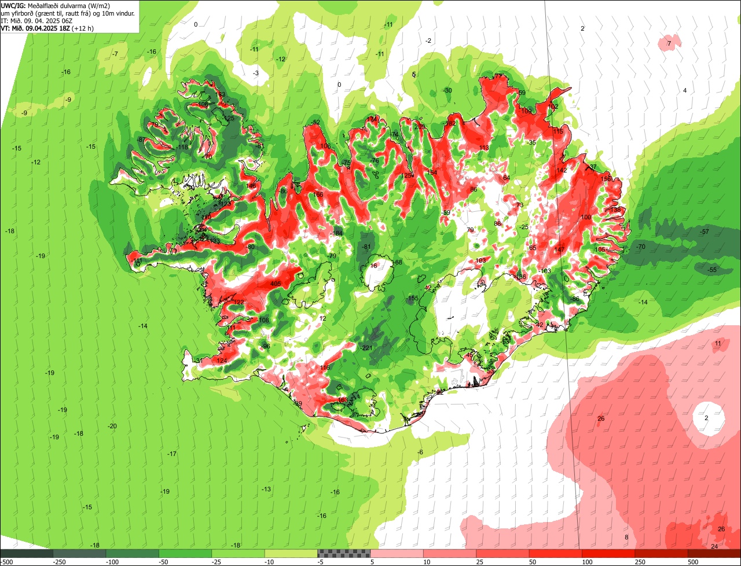
Task: Click the green legend swatch between -50 and -25
Action: (x=185, y=553)
